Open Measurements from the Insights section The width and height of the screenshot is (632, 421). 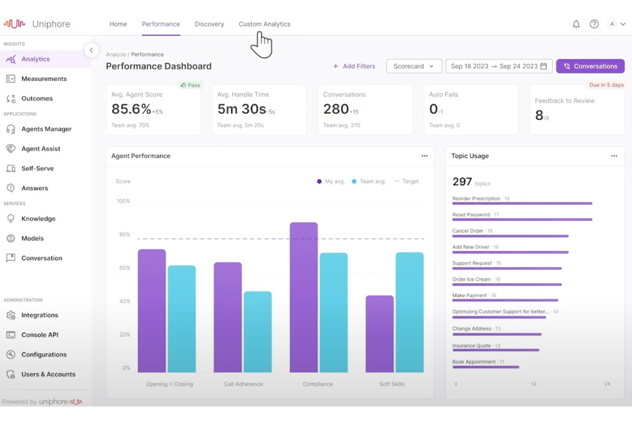[10, 78]
